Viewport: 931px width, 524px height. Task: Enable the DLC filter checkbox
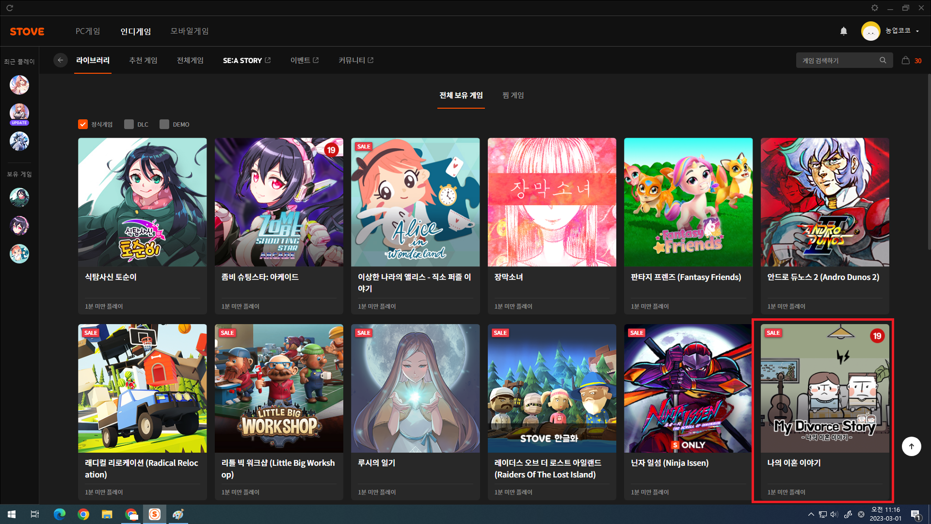click(129, 124)
